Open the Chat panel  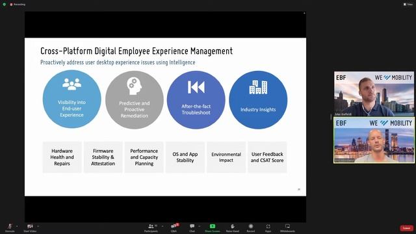click(192, 227)
